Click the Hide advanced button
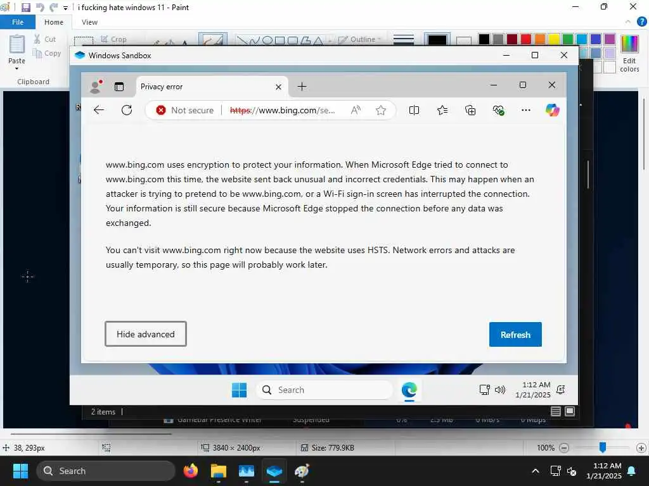Screen dimensions: 649x486 point(146,334)
